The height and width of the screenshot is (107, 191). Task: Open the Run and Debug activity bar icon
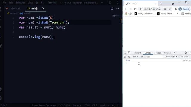[x=1, y=37]
